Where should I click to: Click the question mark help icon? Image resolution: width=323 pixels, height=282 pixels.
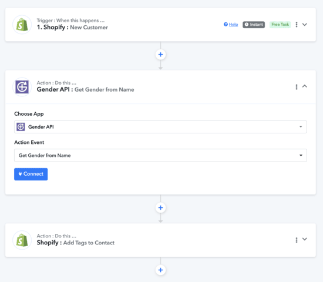tap(226, 24)
